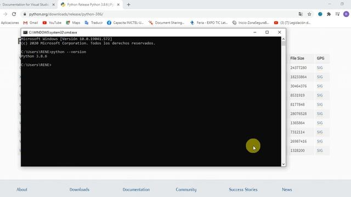Open the Documentation footer link
The height and width of the screenshot is (197, 351).
[x=136, y=189]
